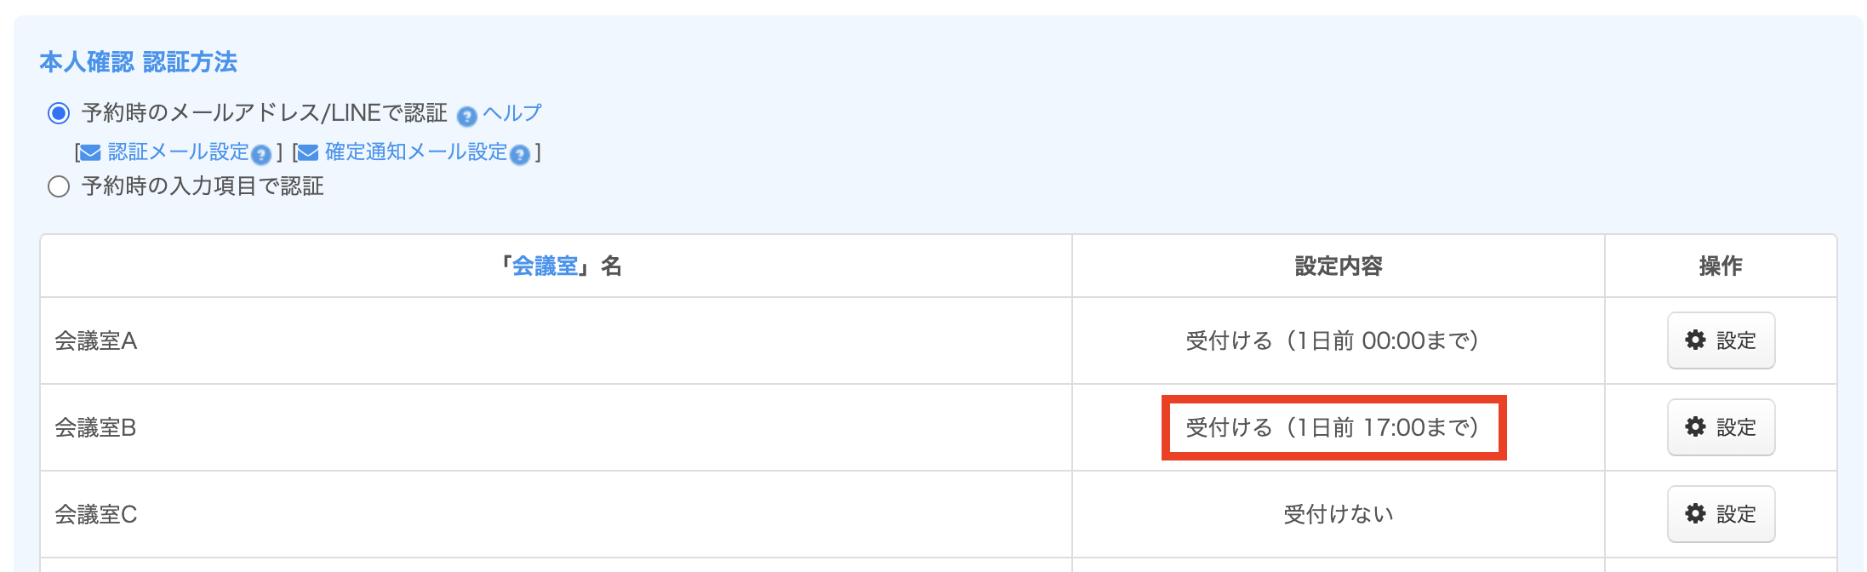Click question icon after 認証メール設定
1867x572 pixels.
[261, 155]
